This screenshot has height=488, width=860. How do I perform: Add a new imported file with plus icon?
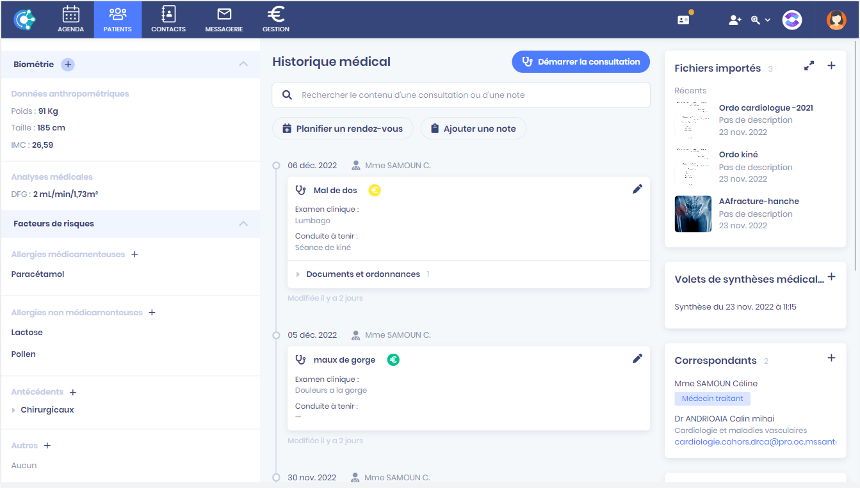pos(831,66)
